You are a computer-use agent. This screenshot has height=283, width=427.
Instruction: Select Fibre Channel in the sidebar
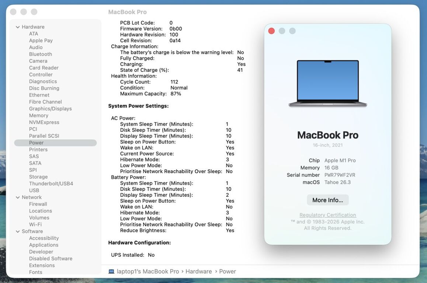pyautogui.click(x=45, y=102)
